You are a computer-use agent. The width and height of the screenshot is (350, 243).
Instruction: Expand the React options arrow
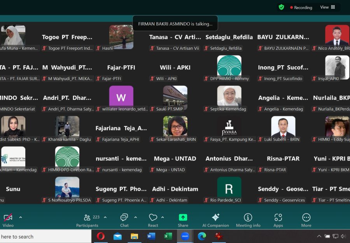[163, 217]
